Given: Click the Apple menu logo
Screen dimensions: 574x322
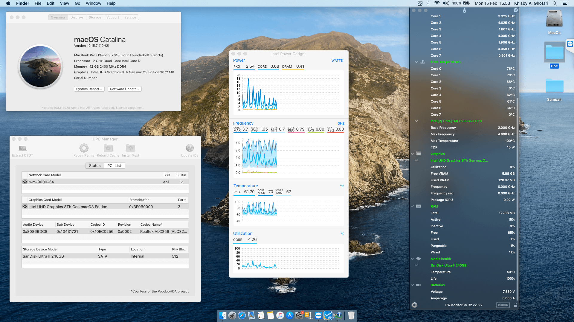Looking at the screenshot, I should (8, 3).
